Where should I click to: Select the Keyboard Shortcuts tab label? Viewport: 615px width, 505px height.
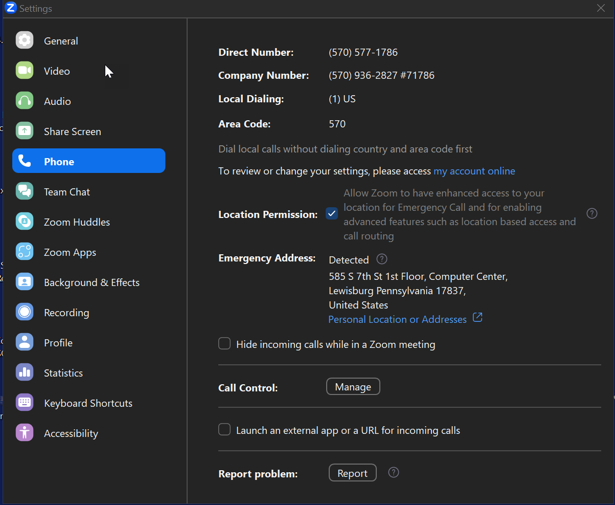coord(88,403)
